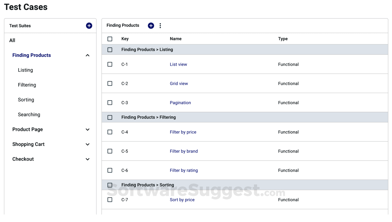Select Listing under Finding Products

click(x=25, y=70)
